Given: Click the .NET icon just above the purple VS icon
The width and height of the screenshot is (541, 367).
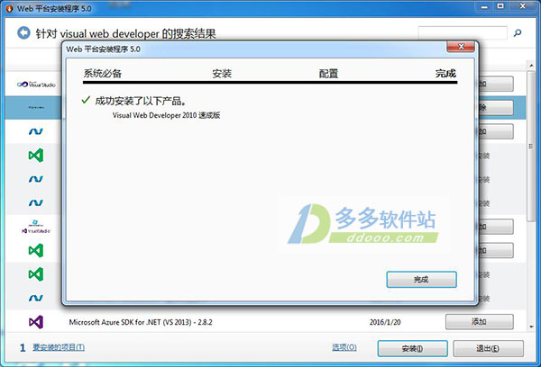Looking at the screenshot, I should pos(36,298).
